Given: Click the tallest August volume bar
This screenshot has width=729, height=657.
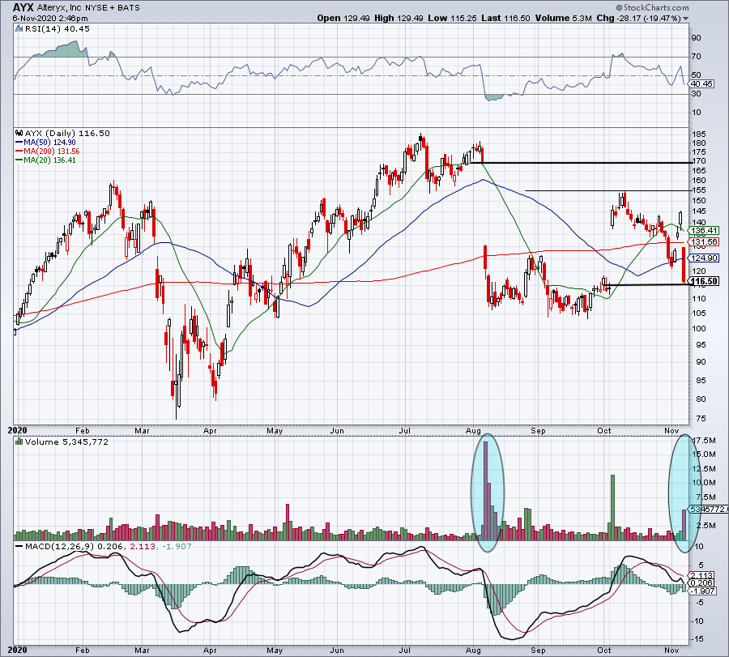Looking at the screenshot, I should (485, 491).
